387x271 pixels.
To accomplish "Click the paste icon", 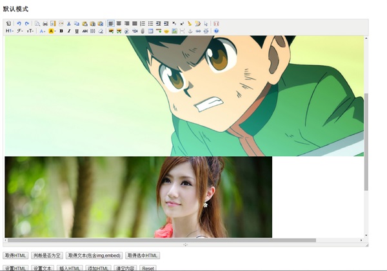I will click(84, 23).
